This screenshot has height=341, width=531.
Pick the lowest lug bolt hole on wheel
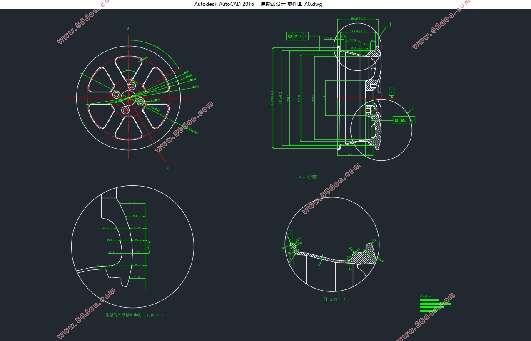pyautogui.click(x=125, y=110)
